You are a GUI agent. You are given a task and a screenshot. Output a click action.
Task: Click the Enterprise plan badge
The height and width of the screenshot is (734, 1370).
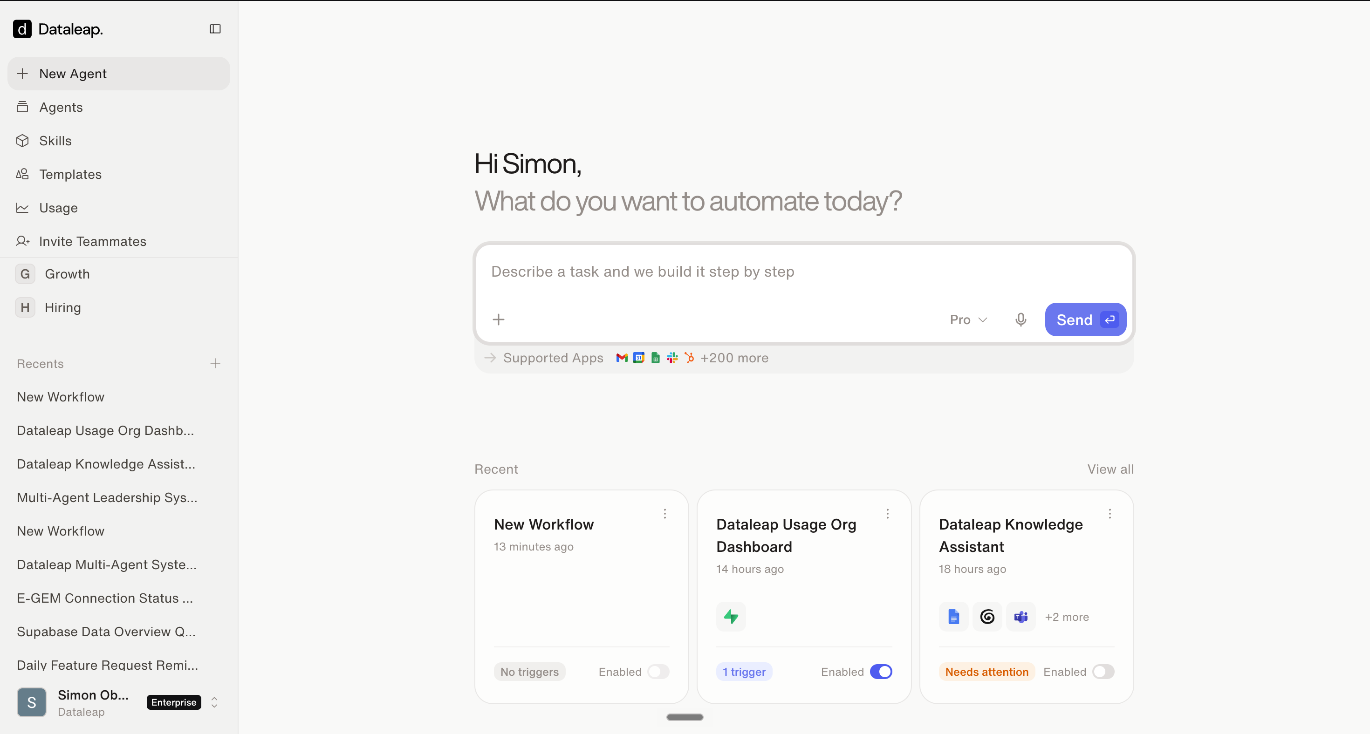pyautogui.click(x=173, y=702)
